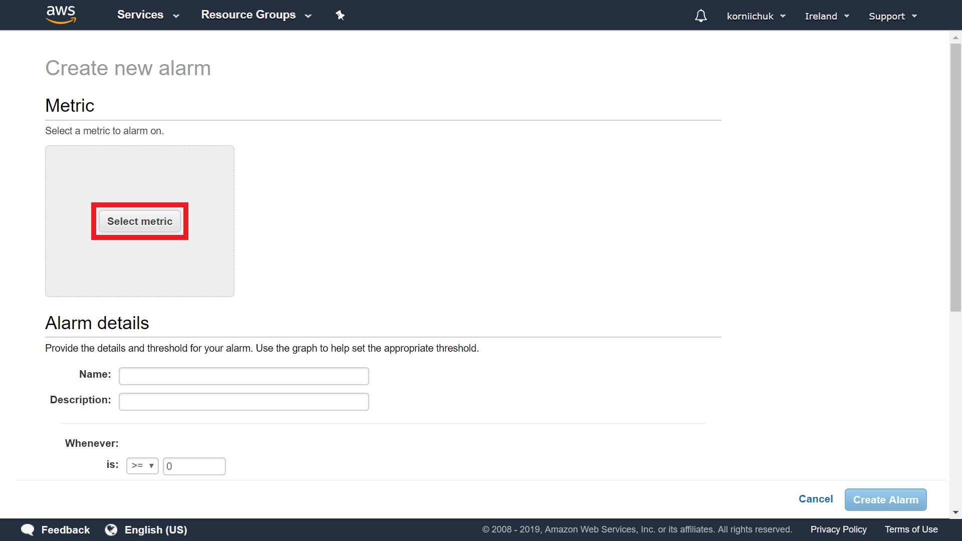Viewport: 962px width, 541px height.
Task: Open the Resource Groups menu
Action: coord(256,15)
